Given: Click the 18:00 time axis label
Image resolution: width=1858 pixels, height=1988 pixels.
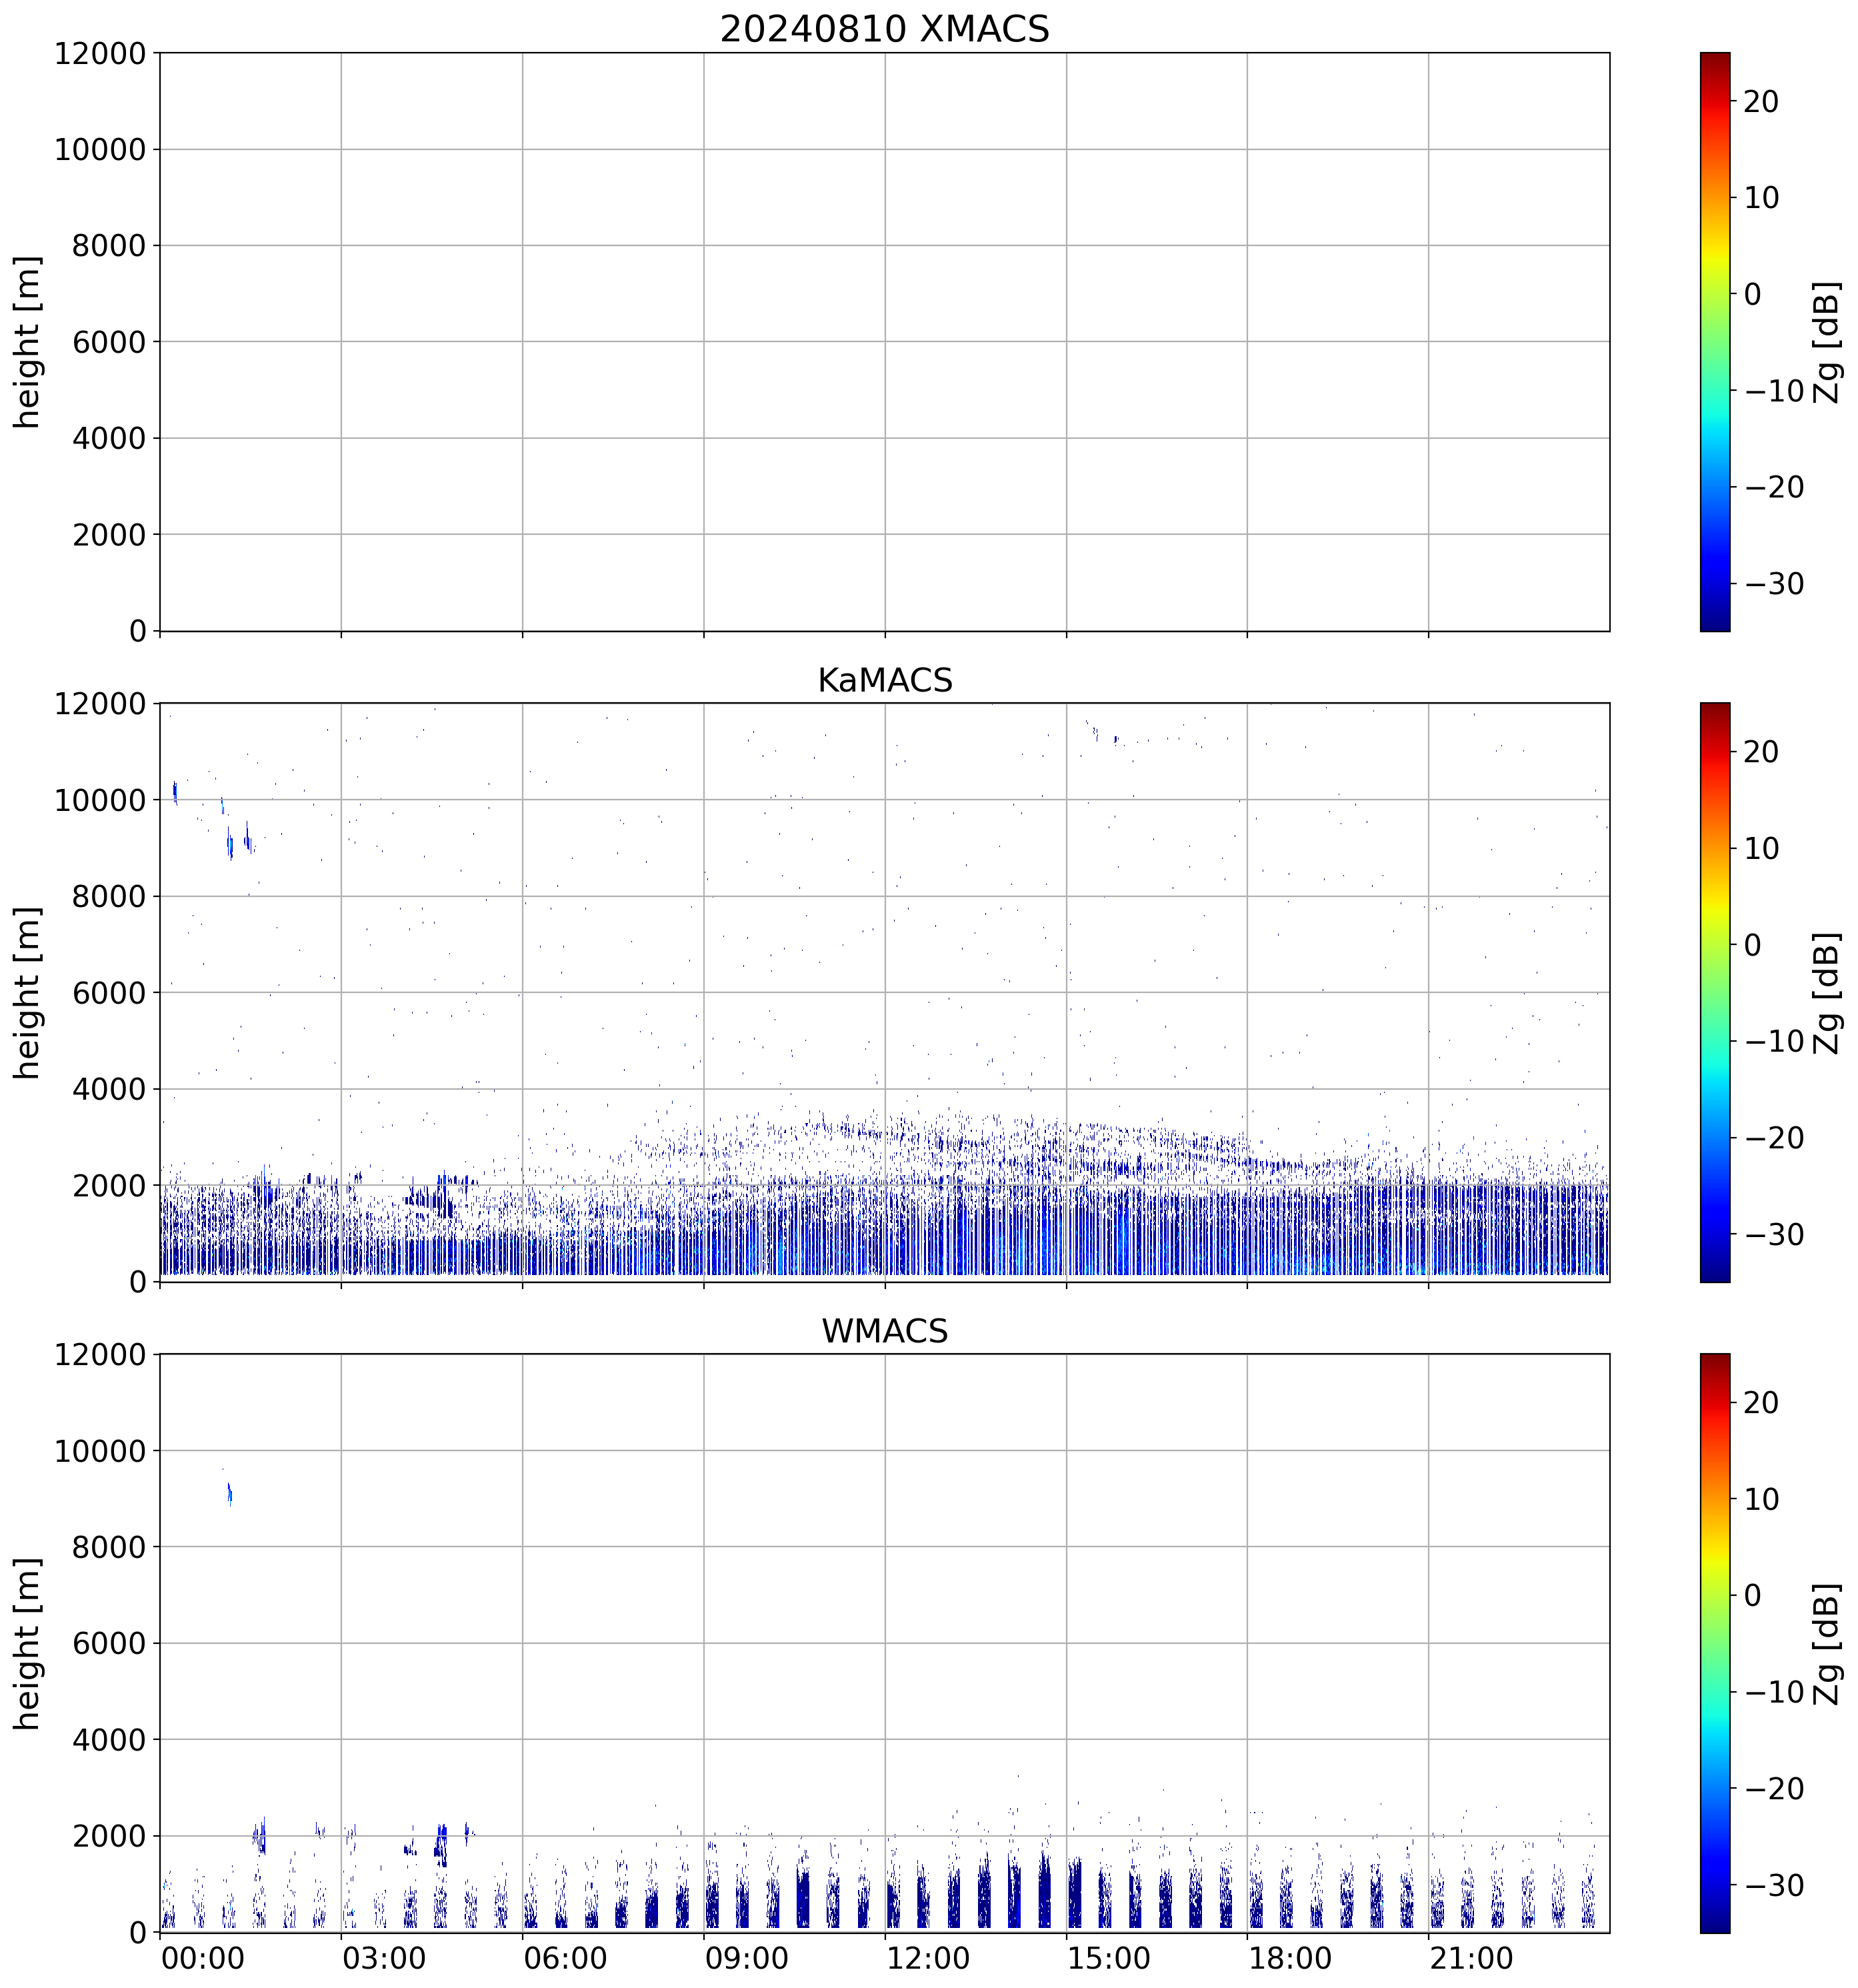Looking at the screenshot, I should coord(1289,1957).
